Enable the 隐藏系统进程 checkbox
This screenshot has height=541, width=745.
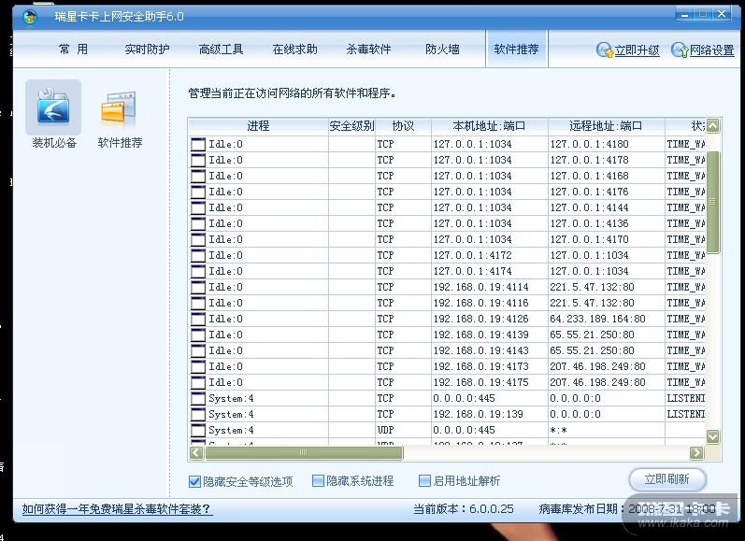[x=318, y=481]
